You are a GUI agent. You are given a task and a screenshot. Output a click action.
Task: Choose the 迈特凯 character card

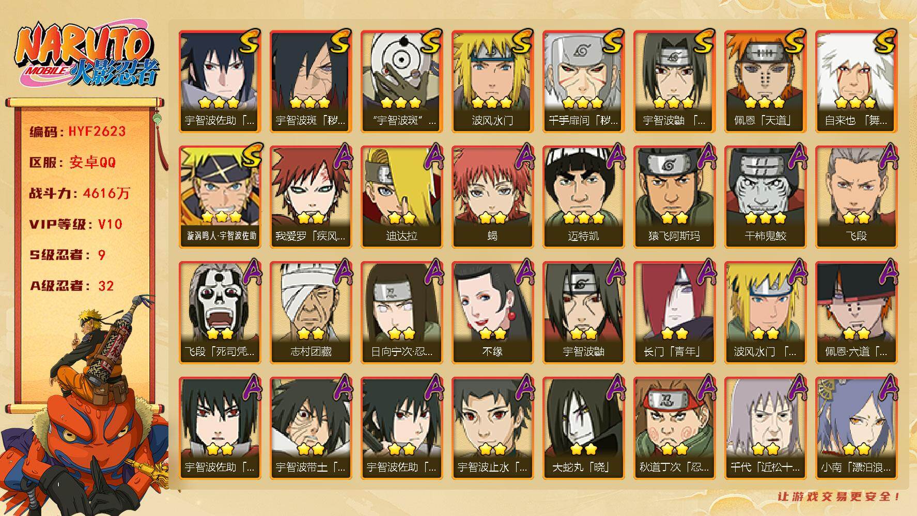pyautogui.click(x=583, y=197)
